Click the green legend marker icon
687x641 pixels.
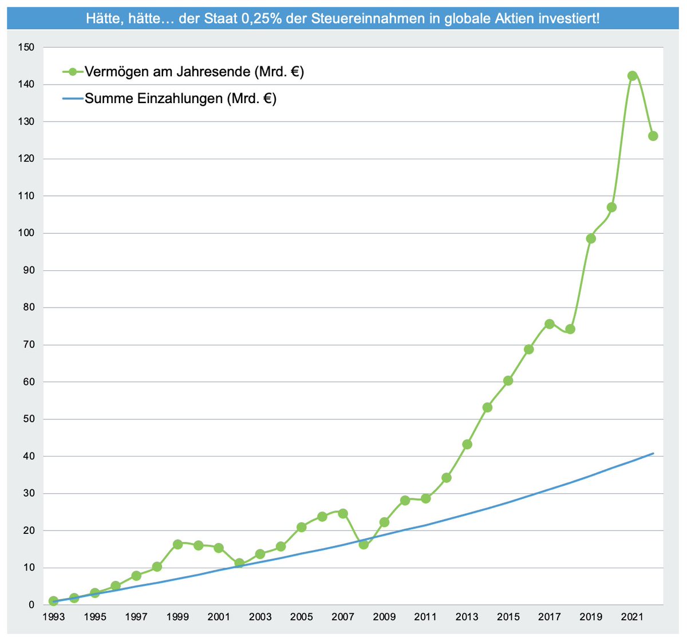73,72
